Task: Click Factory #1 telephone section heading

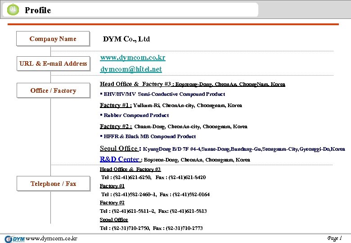Action: pyautogui.click(x=112, y=186)
